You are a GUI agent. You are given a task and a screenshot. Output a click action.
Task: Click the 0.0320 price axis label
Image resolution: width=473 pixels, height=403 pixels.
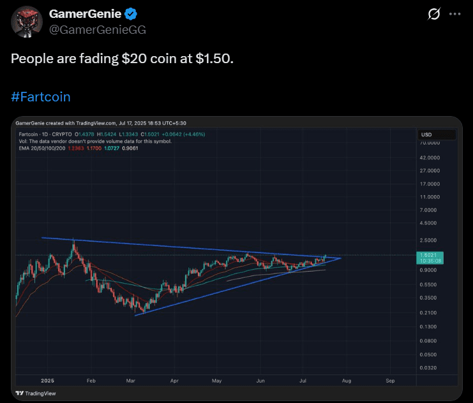(428, 368)
